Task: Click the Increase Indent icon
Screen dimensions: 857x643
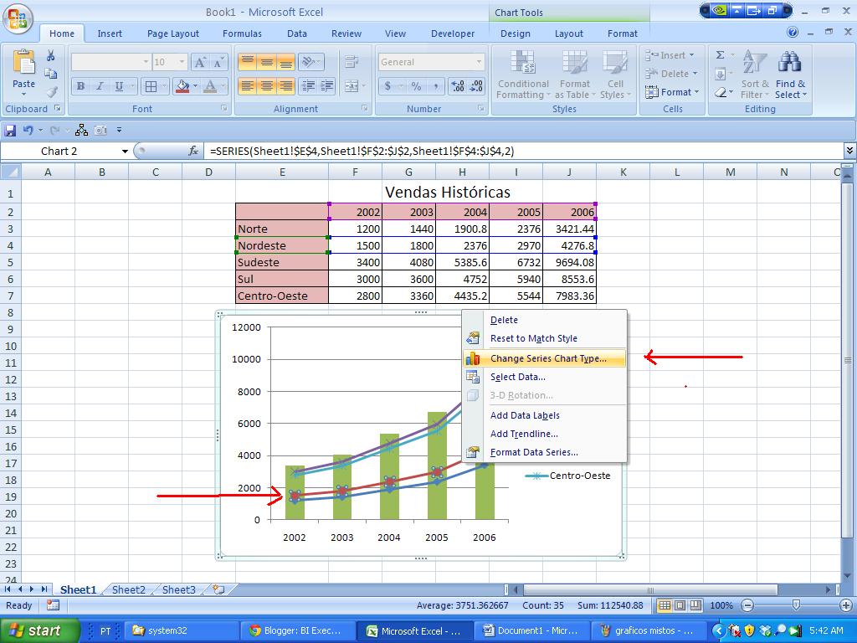Action: 327,86
